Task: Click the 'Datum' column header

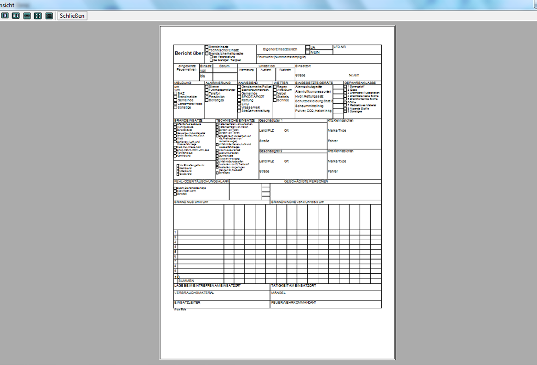Action: (224, 66)
